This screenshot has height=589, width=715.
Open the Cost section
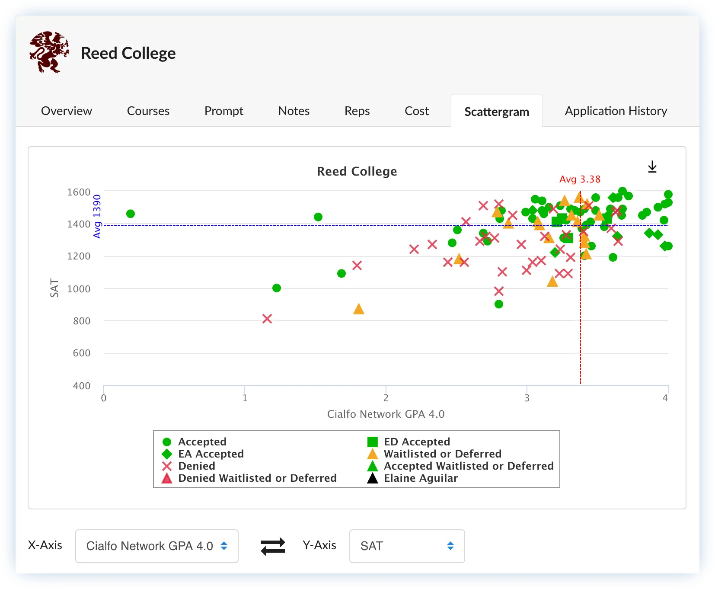click(416, 111)
